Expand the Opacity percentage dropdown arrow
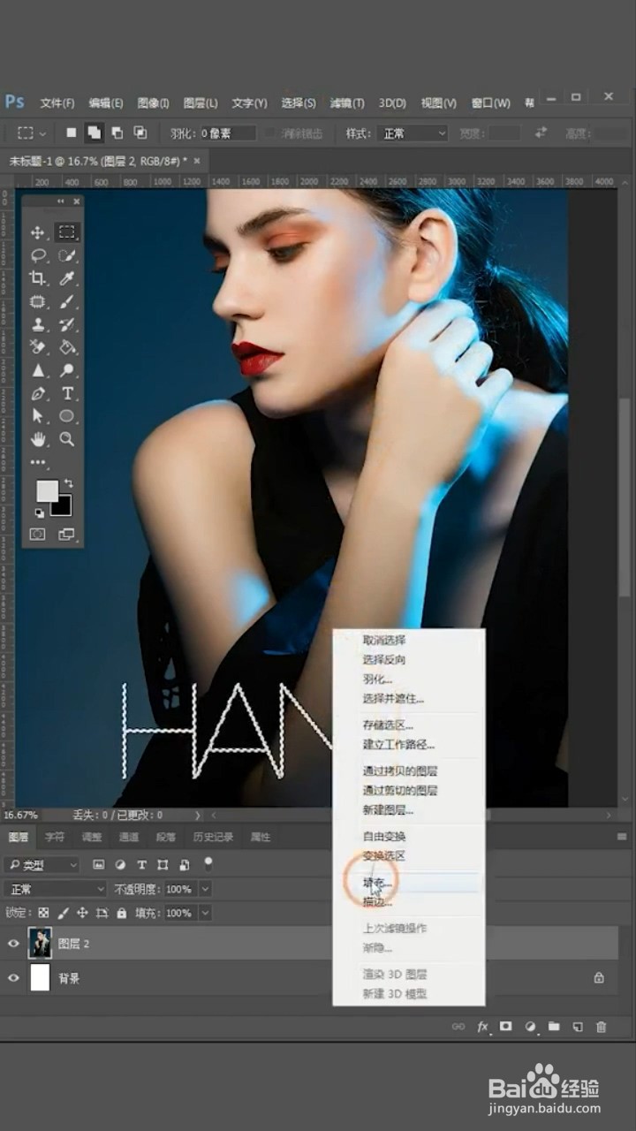636x1131 pixels. click(205, 889)
